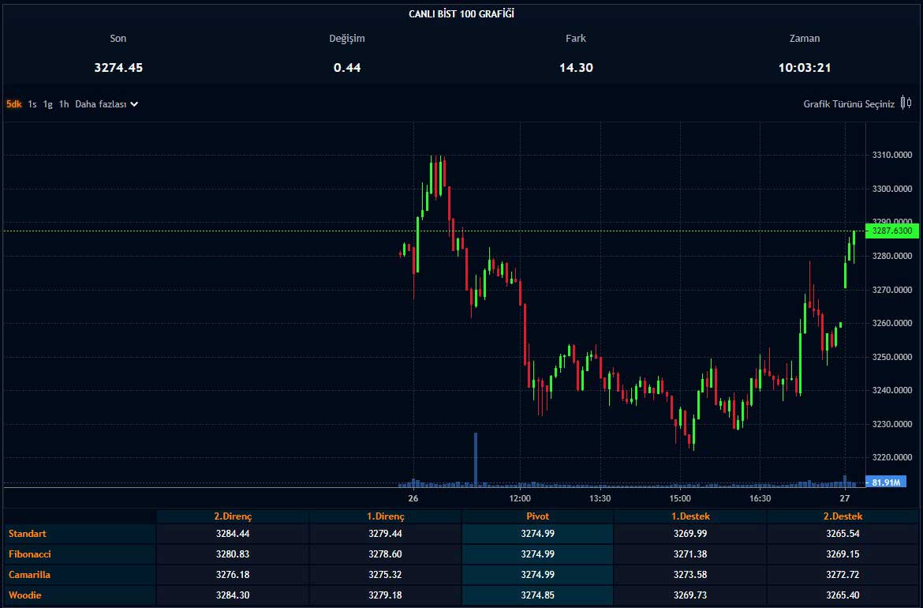Click the Zaman value 10:03:21
This screenshot has width=923, height=608.
805,68
